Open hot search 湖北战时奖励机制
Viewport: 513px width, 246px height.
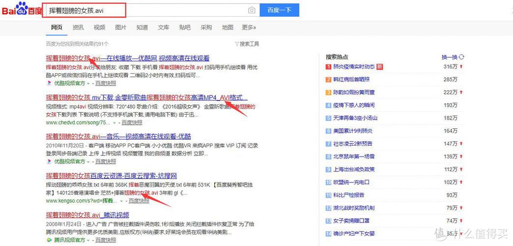coord(354,208)
